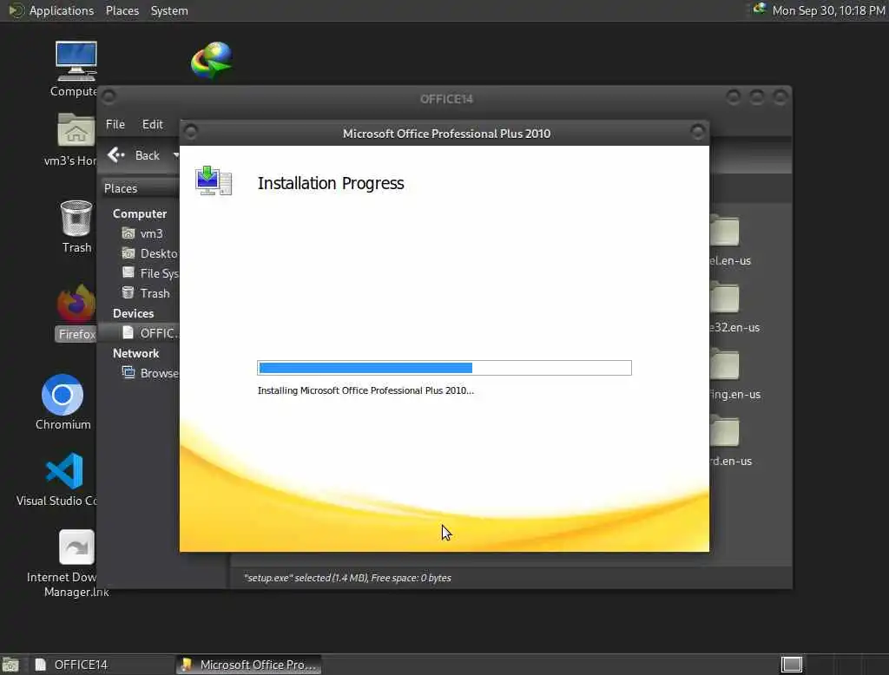Click the workspace switcher in bottom panel
Screen dimensions: 889x675
click(792, 665)
